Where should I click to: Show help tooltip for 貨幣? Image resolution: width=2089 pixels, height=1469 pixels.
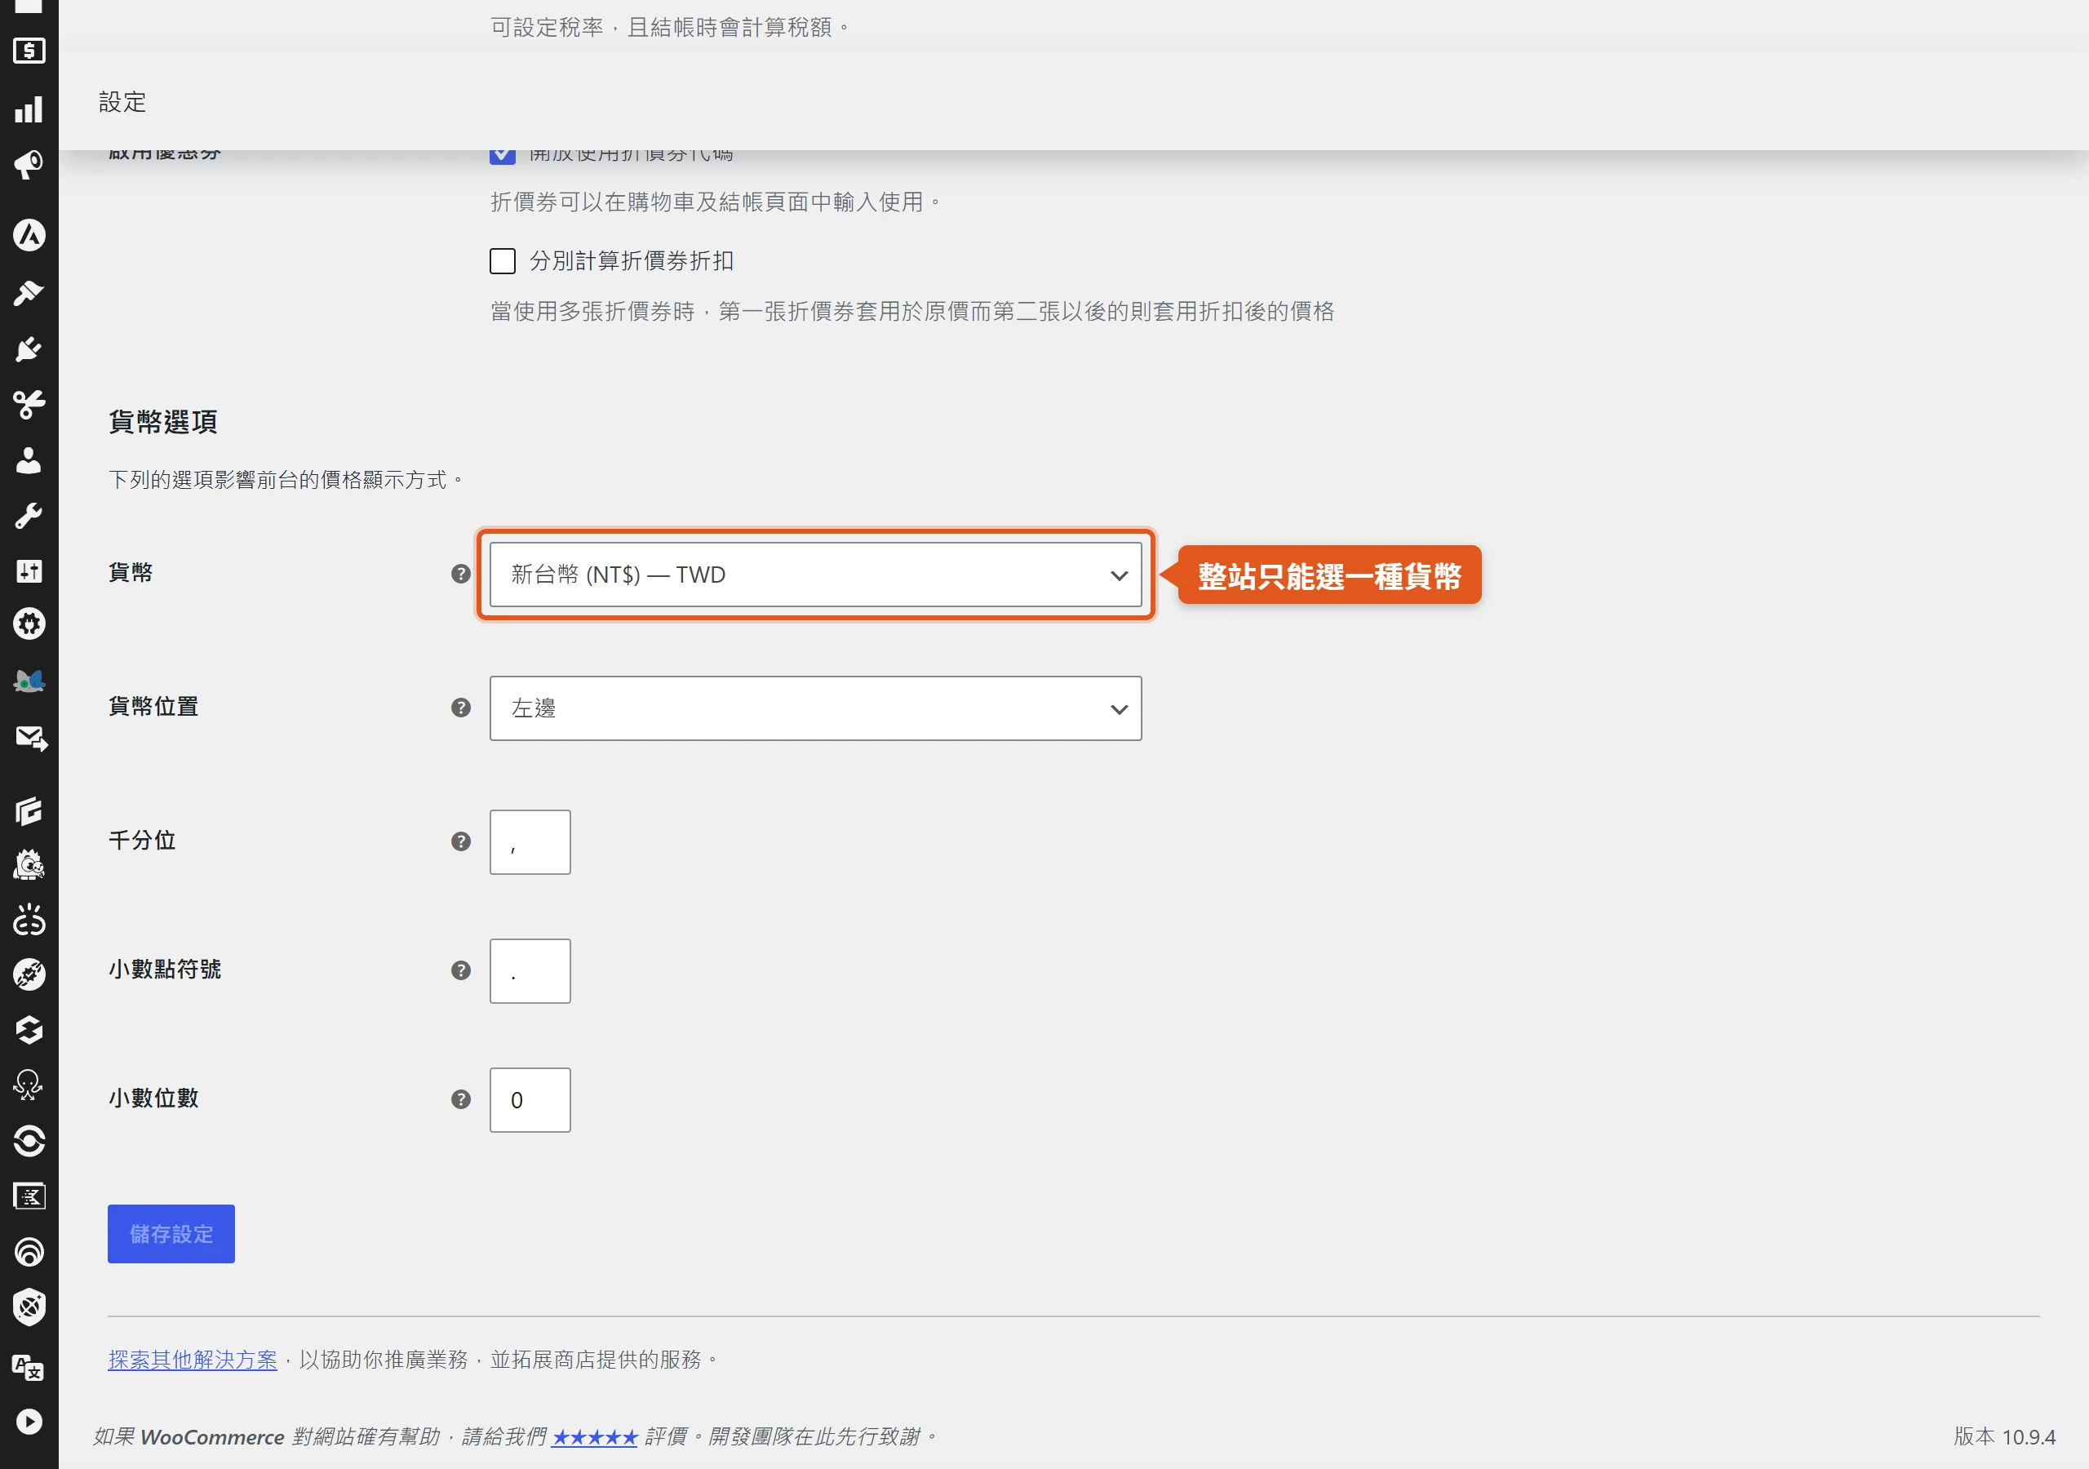(461, 575)
